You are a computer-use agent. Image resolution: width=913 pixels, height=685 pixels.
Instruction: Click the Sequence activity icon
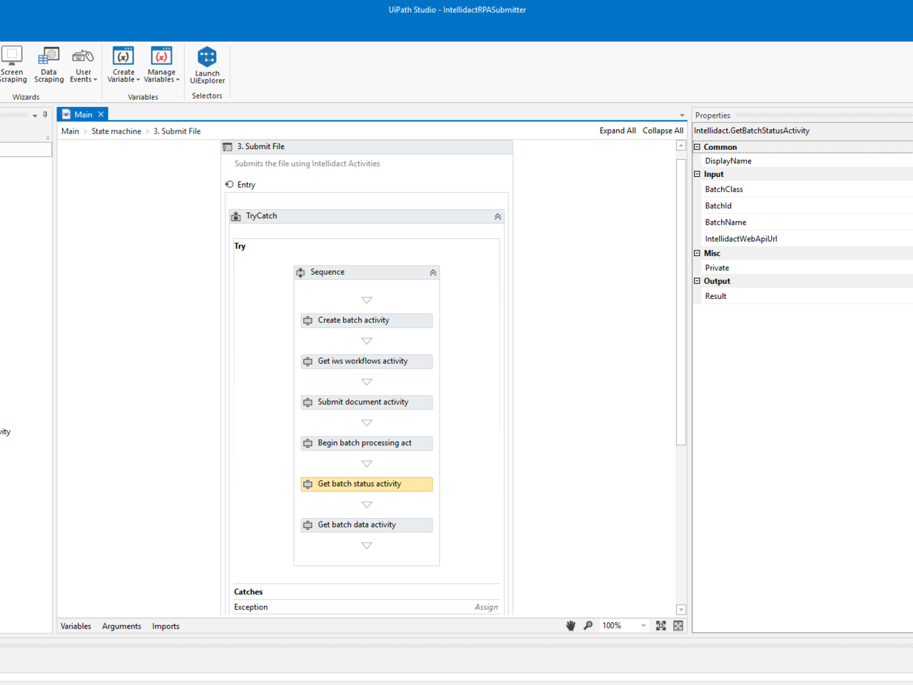(x=300, y=273)
